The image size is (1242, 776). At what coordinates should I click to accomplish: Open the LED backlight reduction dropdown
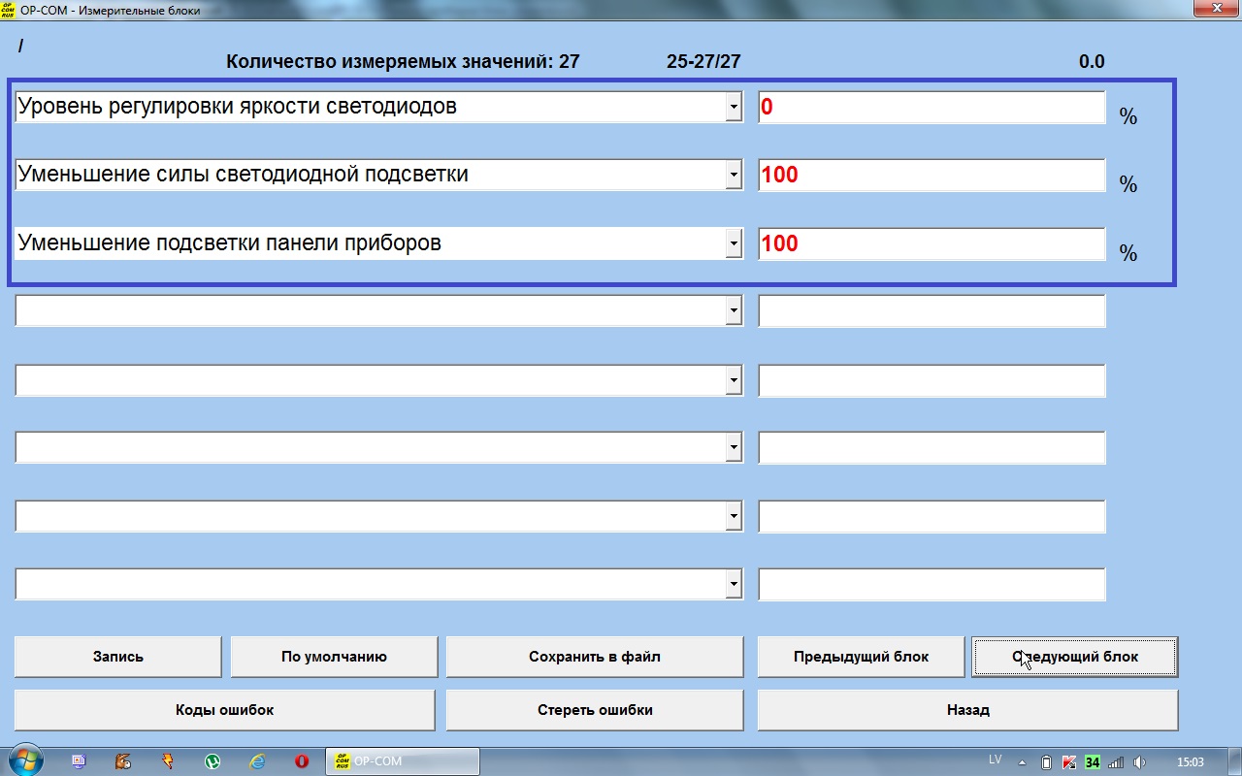click(x=734, y=176)
